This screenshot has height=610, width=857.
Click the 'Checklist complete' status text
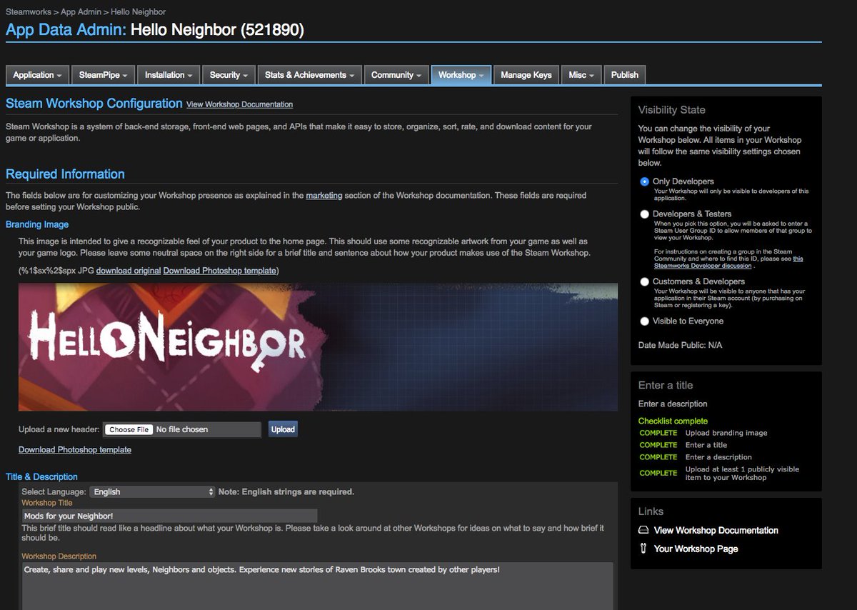[673, 421]
